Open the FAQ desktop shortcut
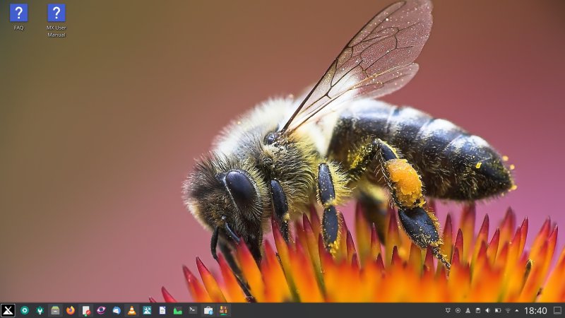 (x=19, y=17)
